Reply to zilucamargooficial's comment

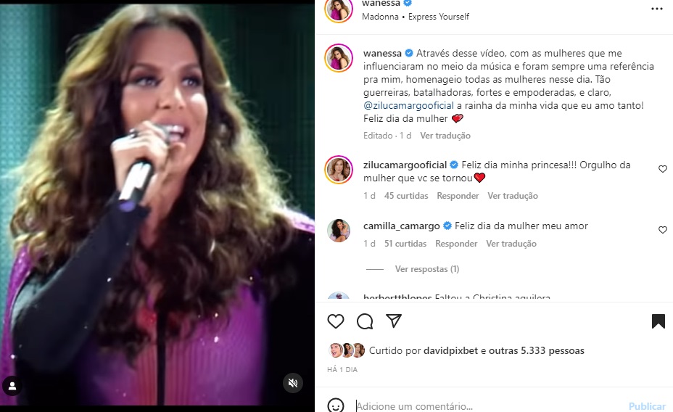pyautogui.click(x=457, y=196)
